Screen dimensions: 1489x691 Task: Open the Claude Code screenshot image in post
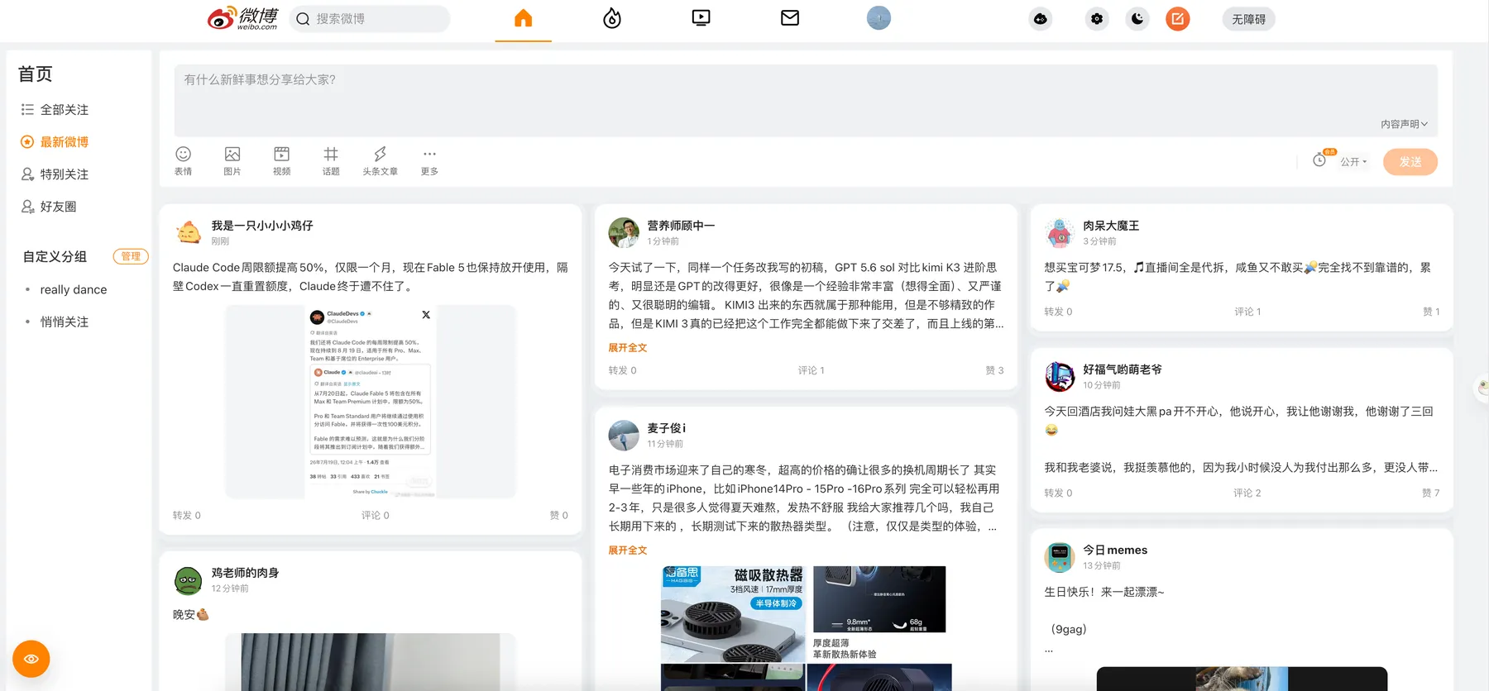coord(371,402)
